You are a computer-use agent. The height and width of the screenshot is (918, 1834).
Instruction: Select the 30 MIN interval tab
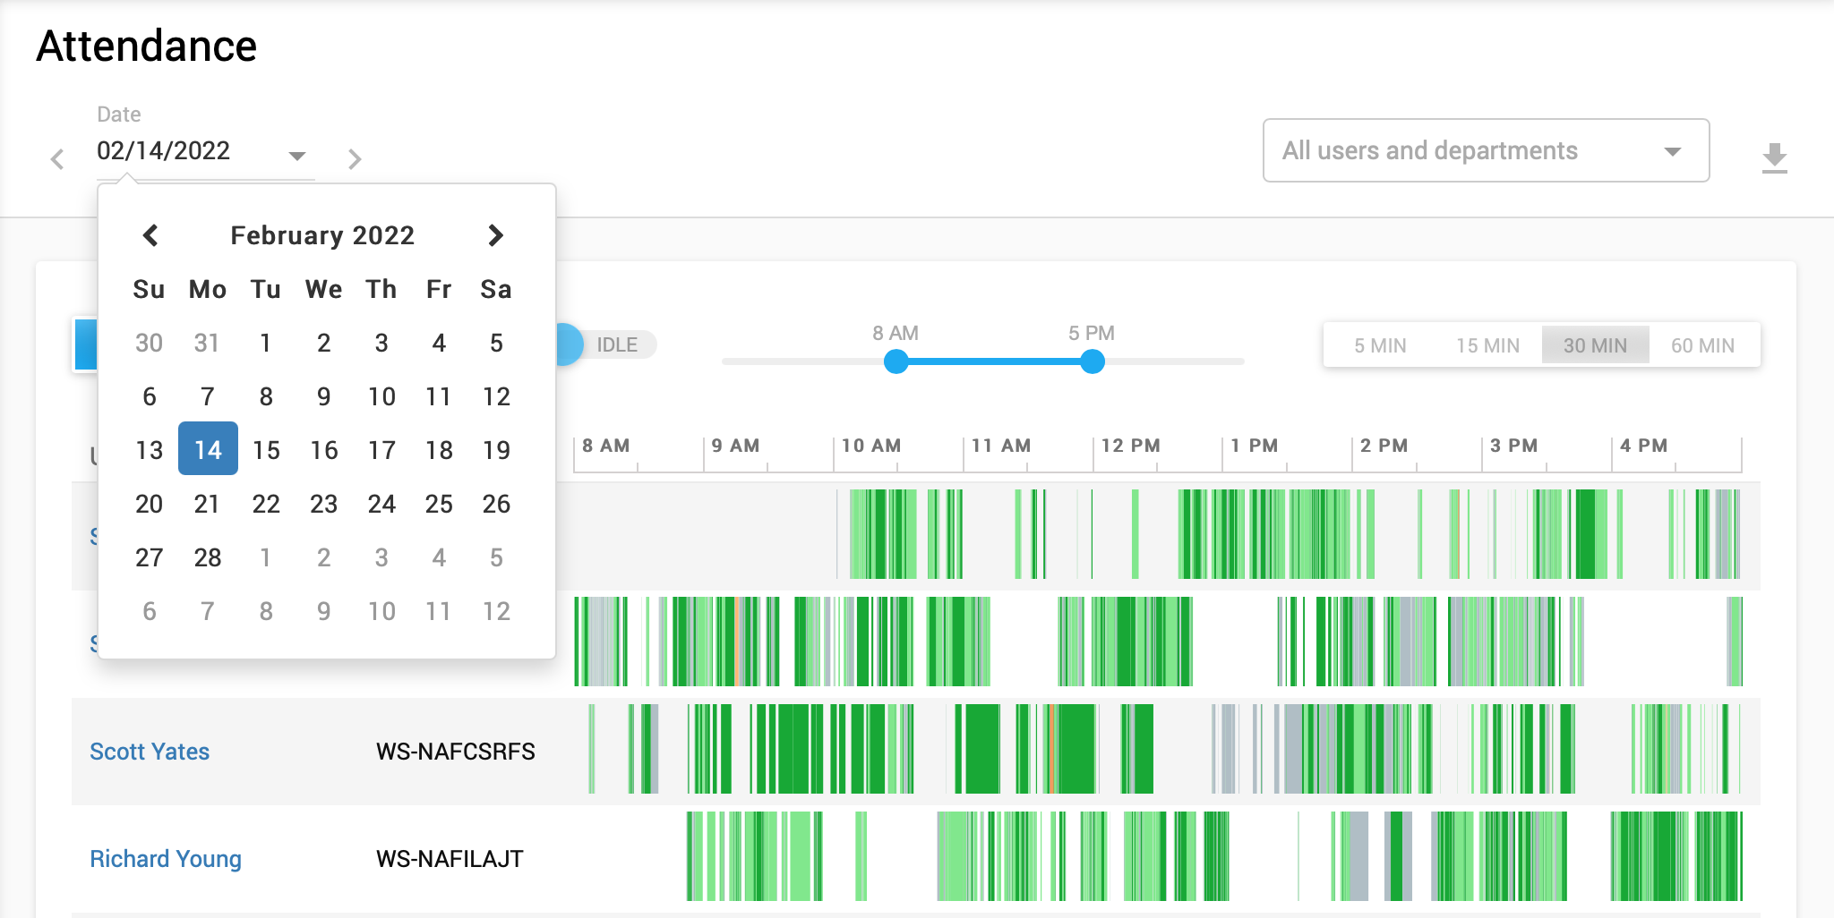coord(1595,344)
